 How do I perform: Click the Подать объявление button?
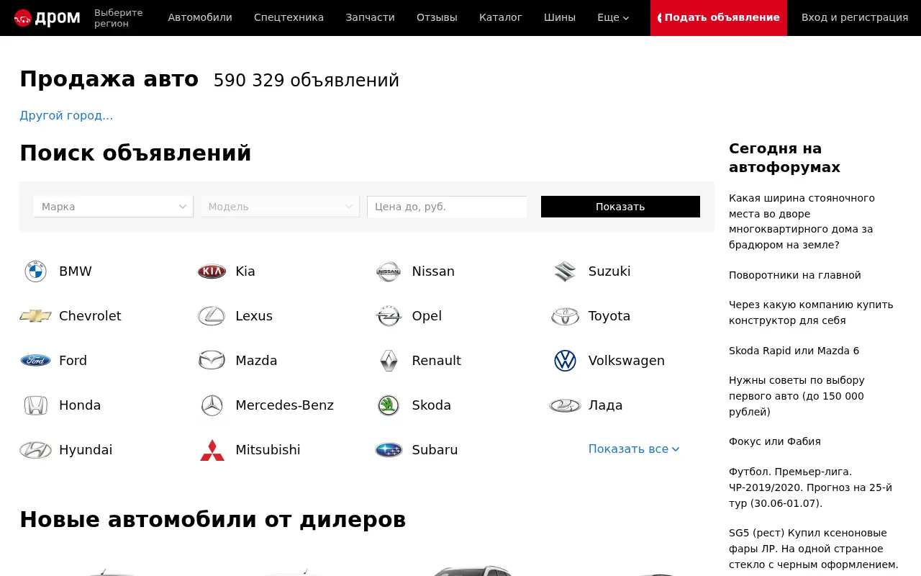click(719, 18)
